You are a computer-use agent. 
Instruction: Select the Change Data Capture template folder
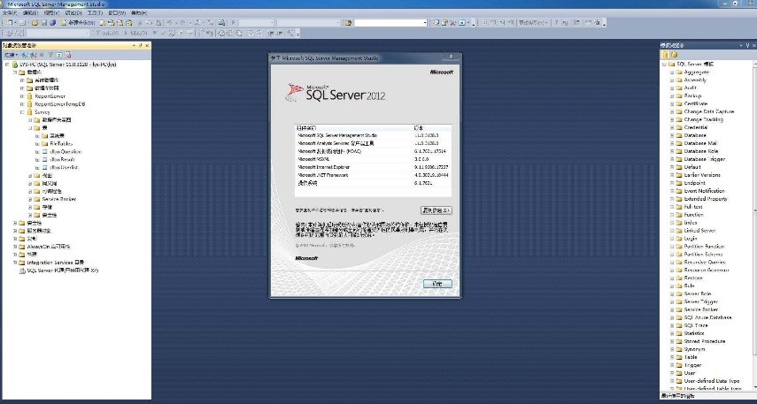(709, 112)
